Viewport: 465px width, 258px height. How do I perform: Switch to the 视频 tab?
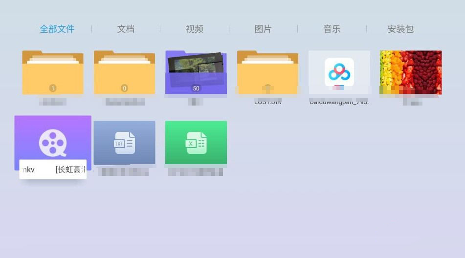(x=195, y=29)
